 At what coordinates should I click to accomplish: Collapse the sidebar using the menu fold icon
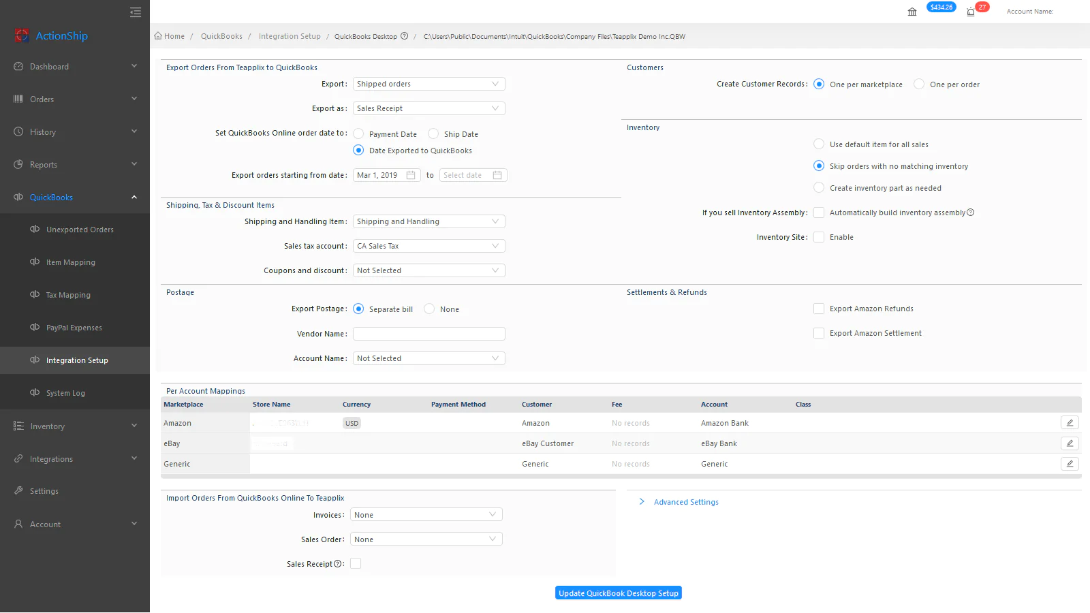136,12
